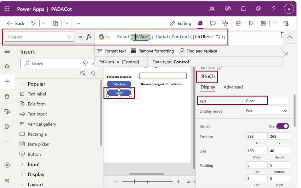Image resolution: width=301 pixels, height=188 pixels.
Task: Open the Copilot icon in header
Action: point(228,9)
